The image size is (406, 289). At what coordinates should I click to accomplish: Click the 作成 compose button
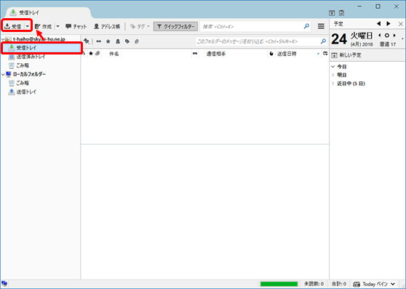[x=43, y=26]
